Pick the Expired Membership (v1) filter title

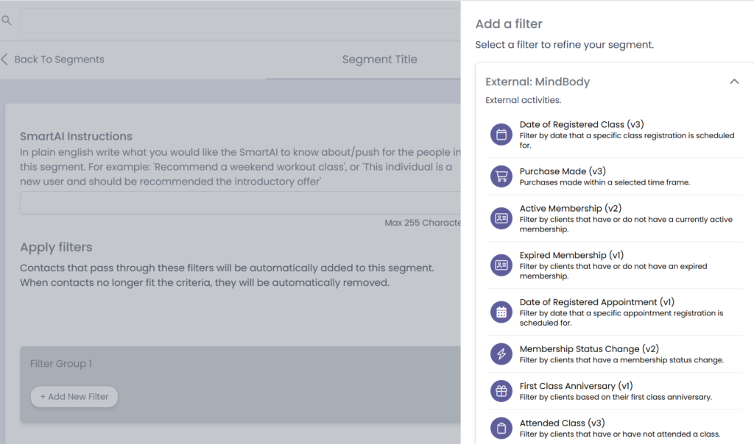point(571,255)
